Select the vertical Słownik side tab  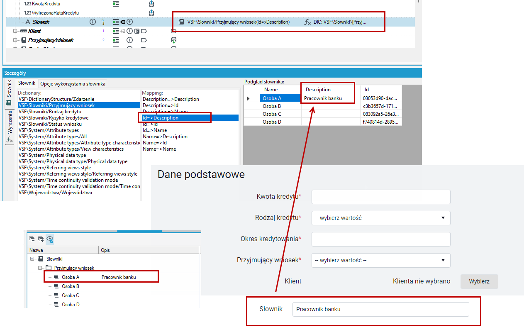point(9,94)
